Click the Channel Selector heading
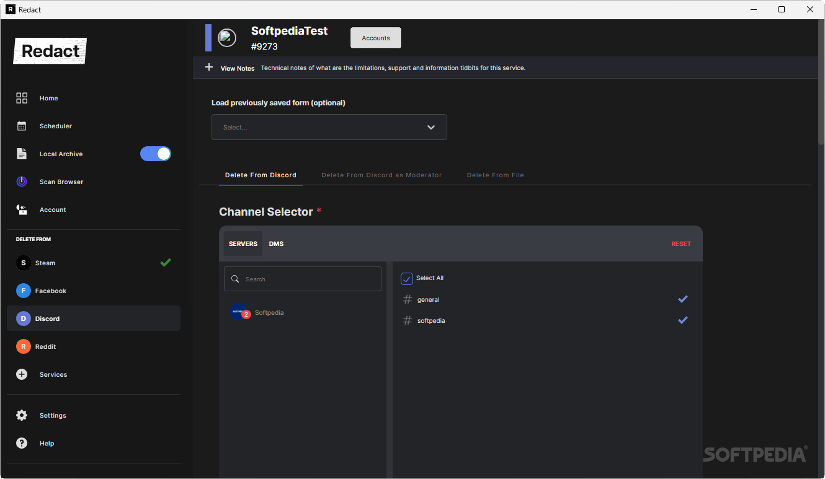The image size is (825, 479). coord(266,212)
